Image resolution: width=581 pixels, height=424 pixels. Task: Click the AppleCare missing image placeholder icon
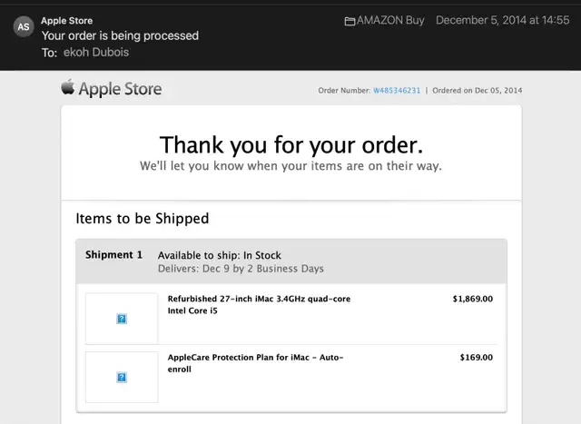click(x=122, y=378)
